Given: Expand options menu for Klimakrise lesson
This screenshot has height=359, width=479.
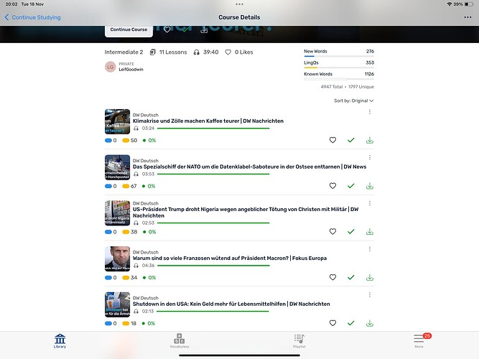Looking at the screenshot, I should coord(370,112).
